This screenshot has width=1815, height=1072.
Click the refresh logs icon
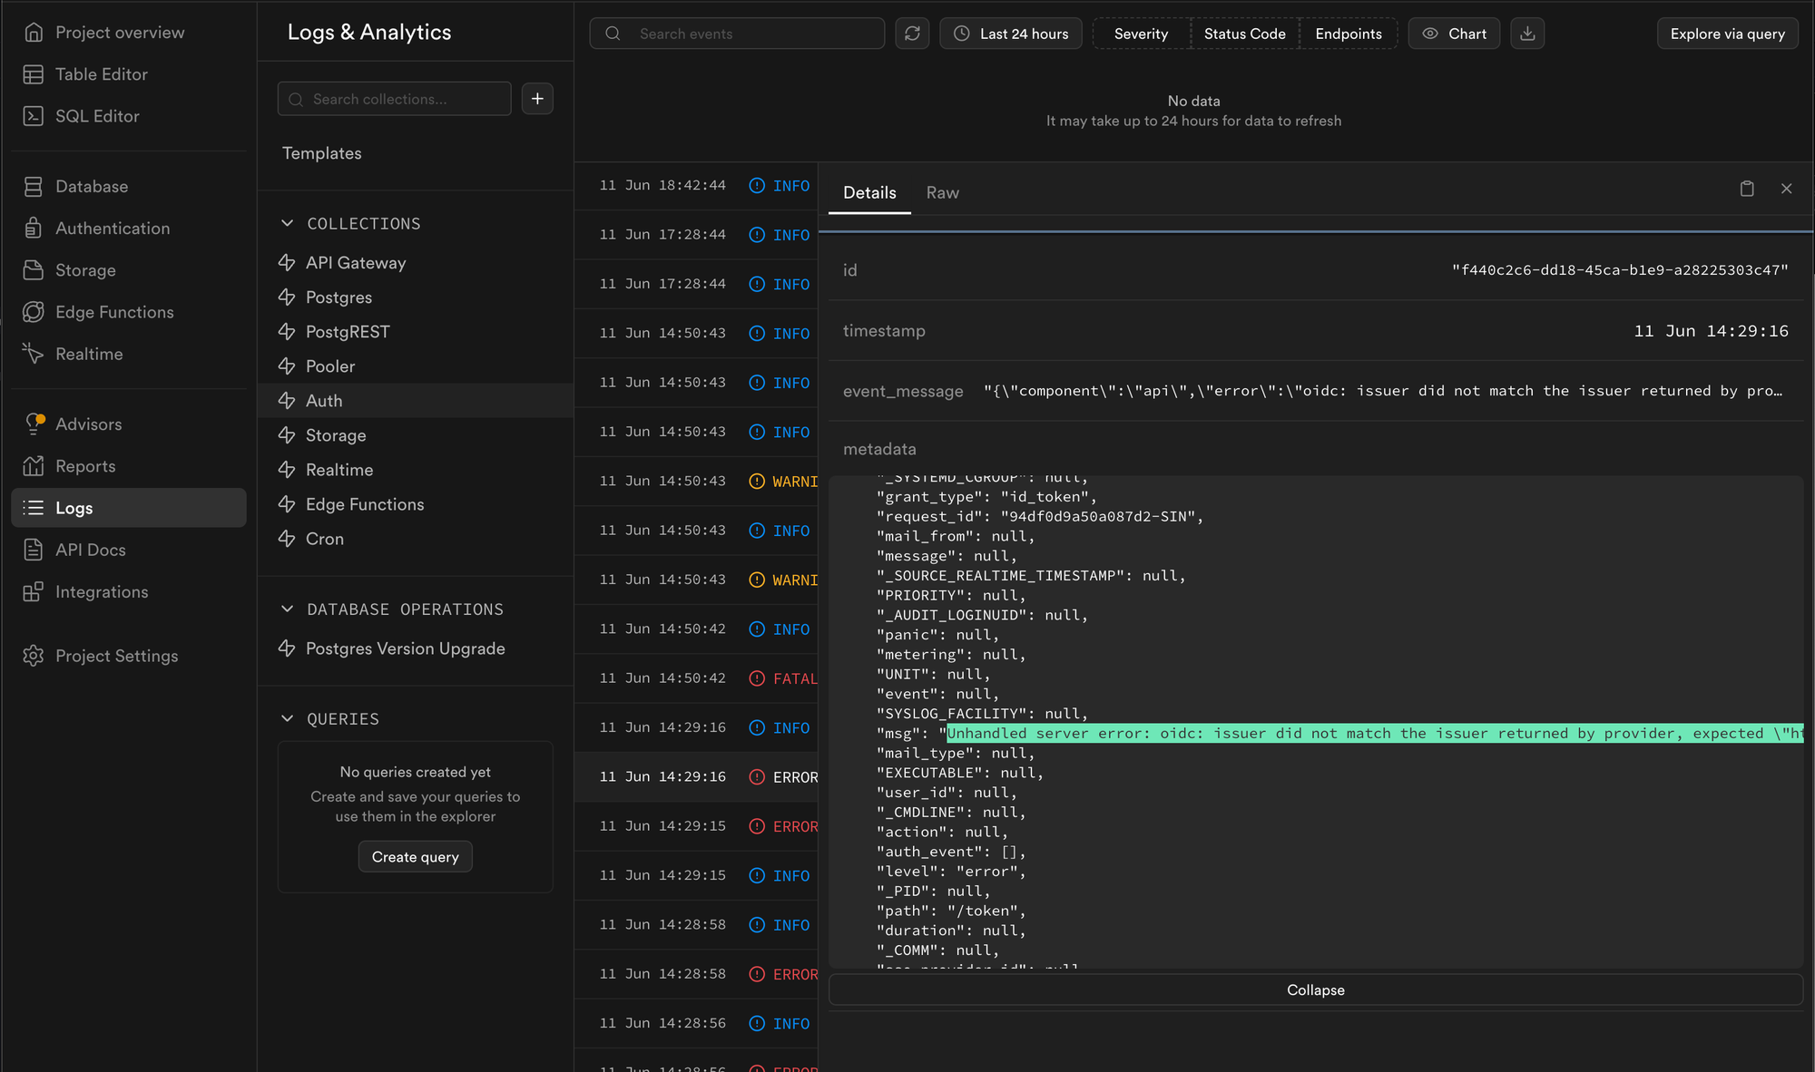coord(912,34)
